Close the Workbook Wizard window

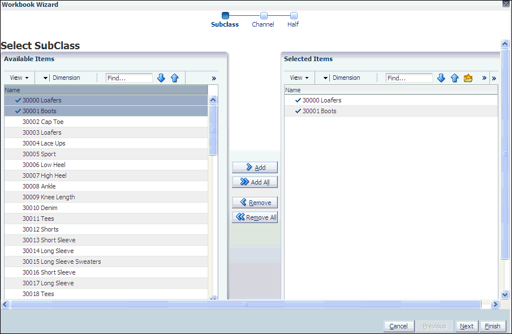click(x=506, y=4)
